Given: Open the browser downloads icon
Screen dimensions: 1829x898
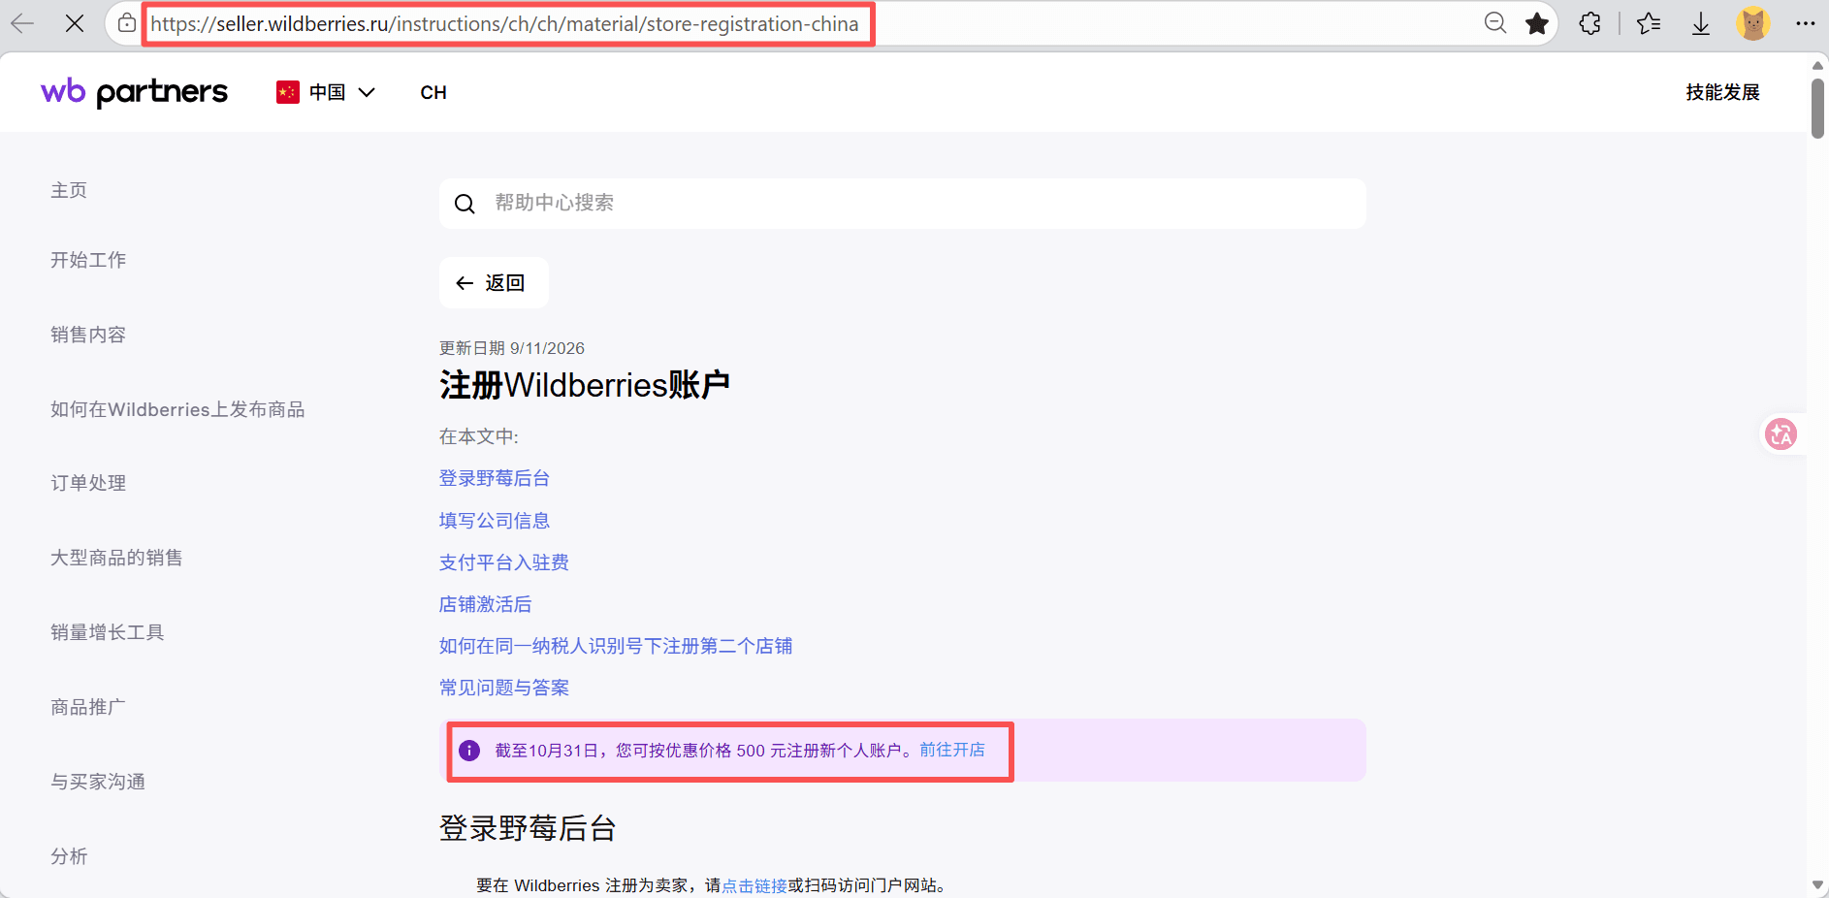Looking at the screenshot, I should (x=1701, y=23).
